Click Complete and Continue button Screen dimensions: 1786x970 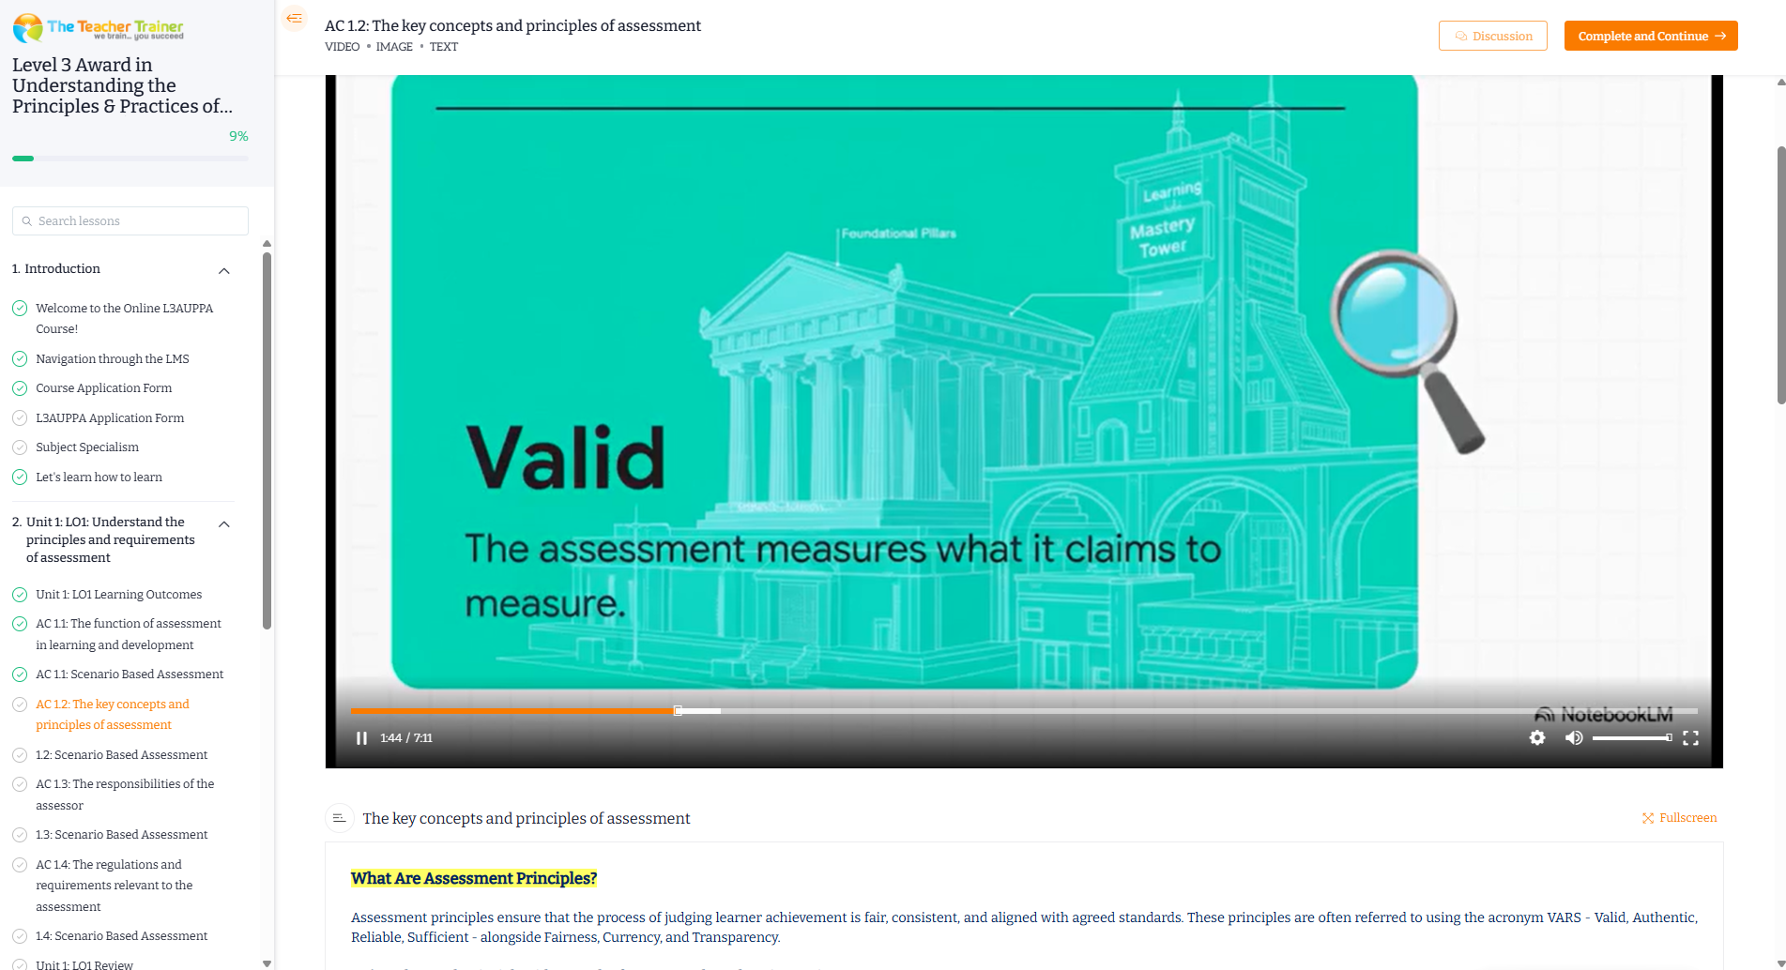pos(1651,36)
